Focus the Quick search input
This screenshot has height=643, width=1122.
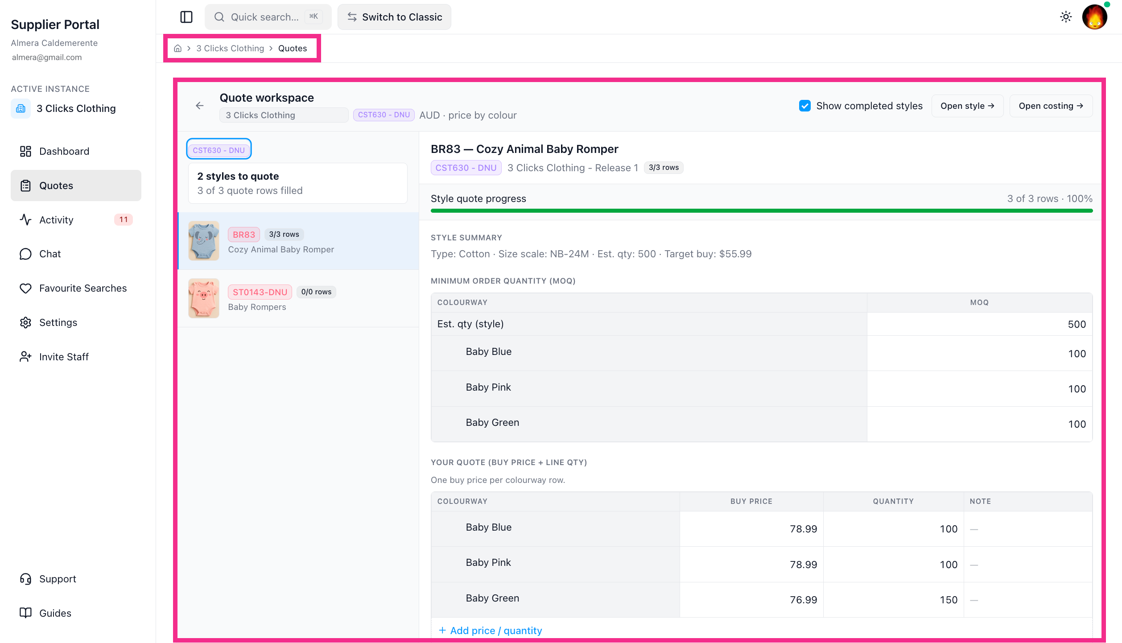[x=268, y=17]
